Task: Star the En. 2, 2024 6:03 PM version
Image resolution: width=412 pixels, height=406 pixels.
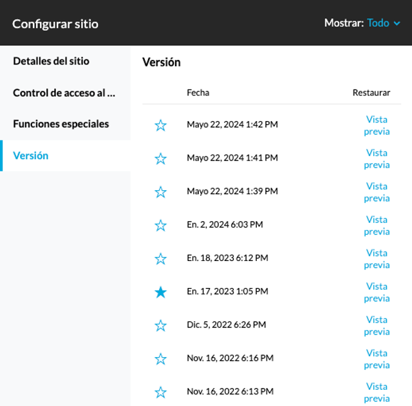Action: point(160,226)
